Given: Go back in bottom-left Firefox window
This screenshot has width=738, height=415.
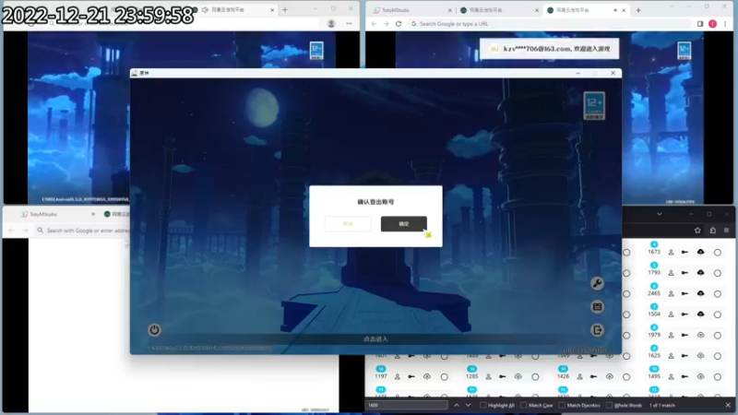Looking at the screenshot, I should [x=12, y=230].
